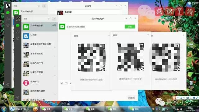Click 中 language toggle on Sogou IME bar
Image resolution: width=199 pixels, height=112 pixels.
pos(178,98)
